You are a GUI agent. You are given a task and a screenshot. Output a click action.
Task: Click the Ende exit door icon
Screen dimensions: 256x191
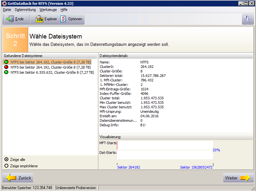(x=10, y=19)
